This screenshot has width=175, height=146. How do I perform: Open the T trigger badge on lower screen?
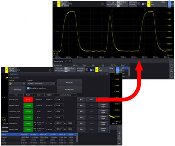(x=97, y=70)
